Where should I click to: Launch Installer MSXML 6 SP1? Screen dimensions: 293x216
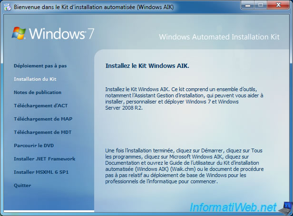41,172
